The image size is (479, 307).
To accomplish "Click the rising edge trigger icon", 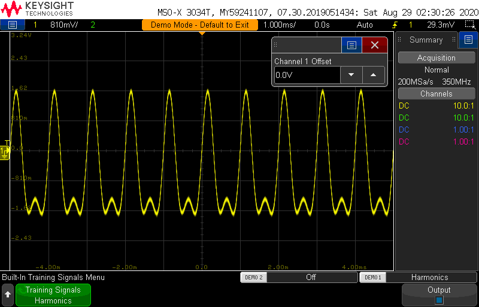I will pyautogui.click(x=394, y=25).
